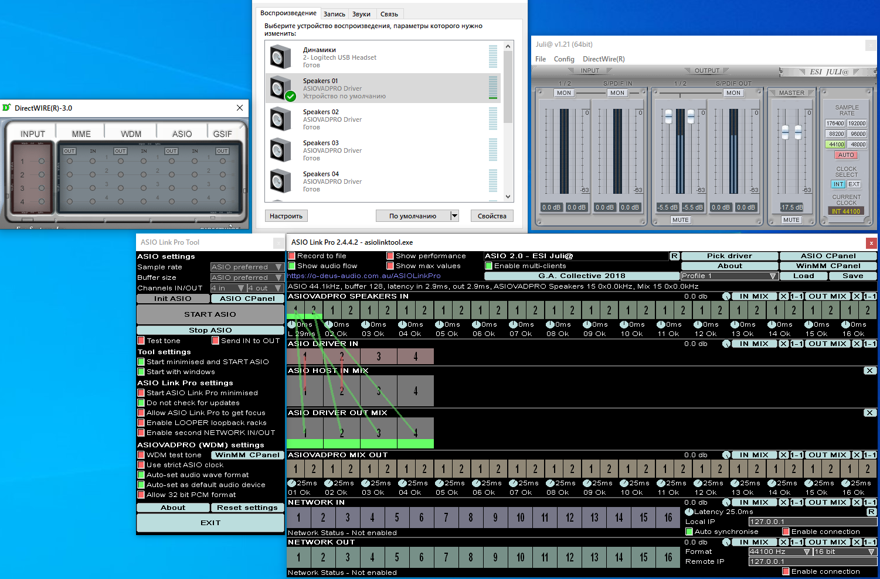The height and width of the screenshot is (579, 880).
Task: Open the По умолчанию dropdown arrow
Action: (x=454, y=216)
